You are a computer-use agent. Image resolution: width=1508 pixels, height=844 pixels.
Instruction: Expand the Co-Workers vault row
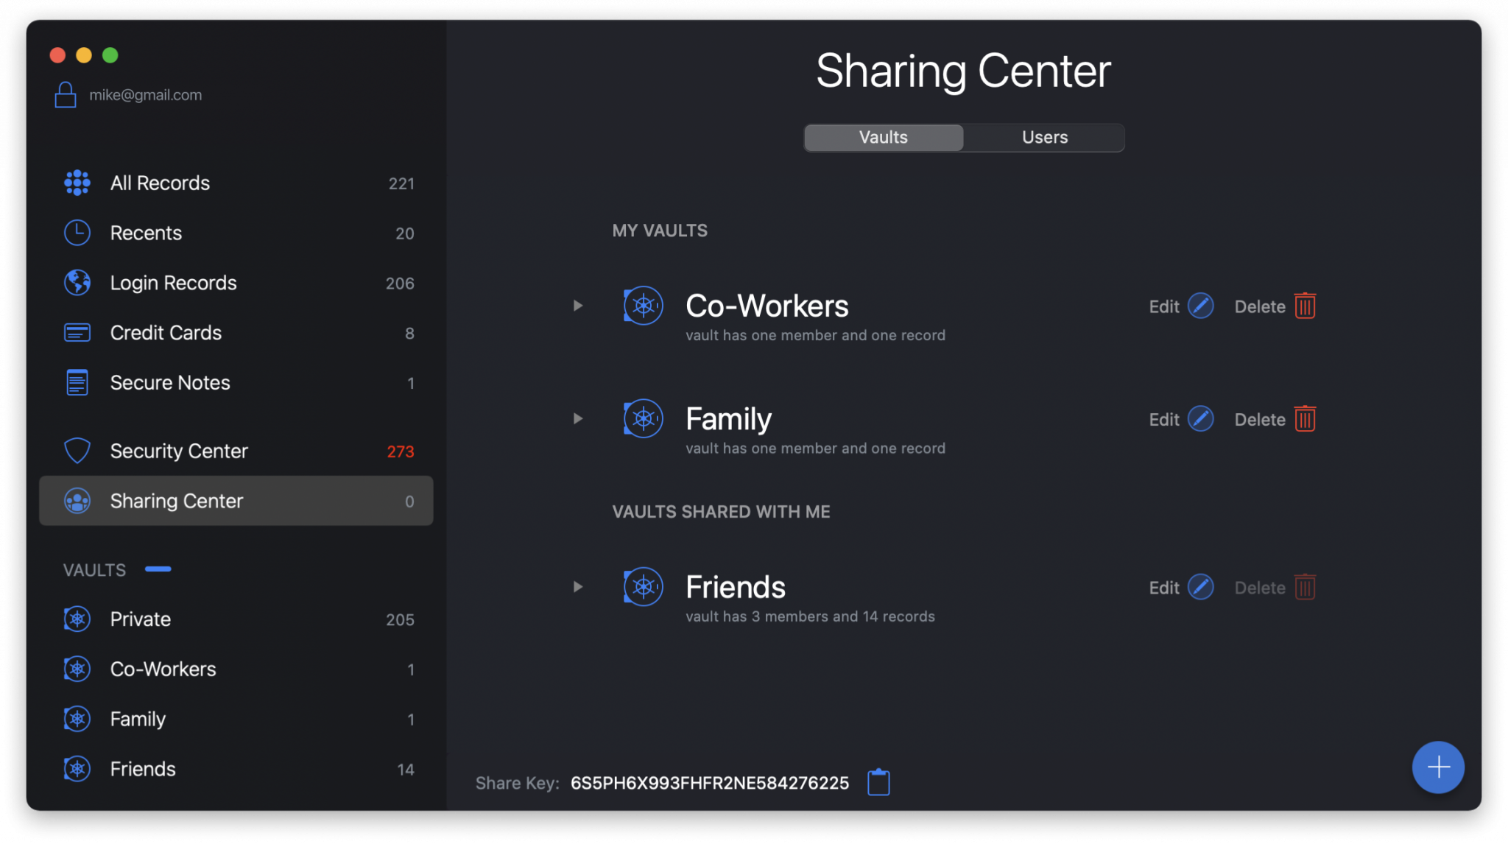click(578, 306)
